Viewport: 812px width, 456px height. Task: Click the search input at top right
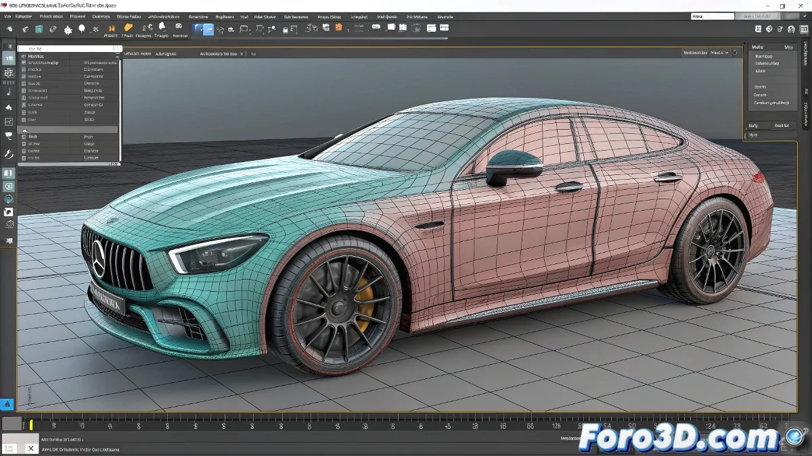point(713,16)
